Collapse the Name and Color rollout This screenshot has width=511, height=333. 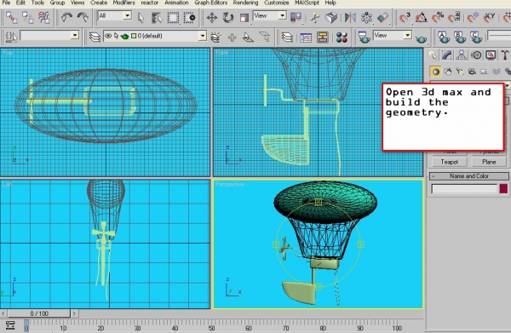click(468, 176)
